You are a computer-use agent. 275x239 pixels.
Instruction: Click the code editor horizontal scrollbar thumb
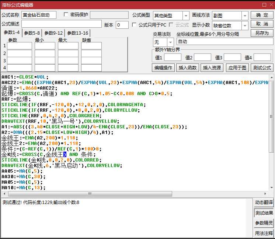pos(90,194)
